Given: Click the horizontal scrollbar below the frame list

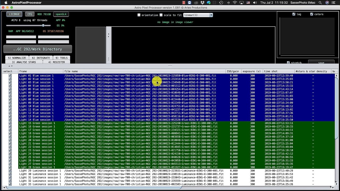Looking at the screenshot, I should [x=93, y=188].
